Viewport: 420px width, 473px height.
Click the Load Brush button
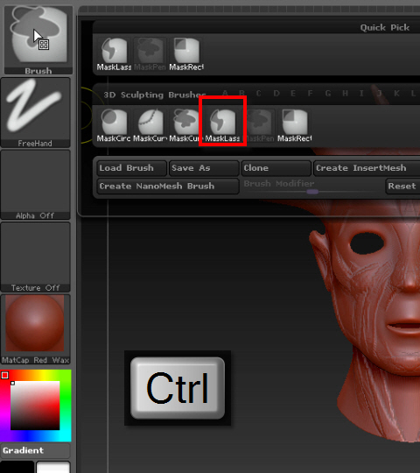pyautogui.click(x=131, y=168)
